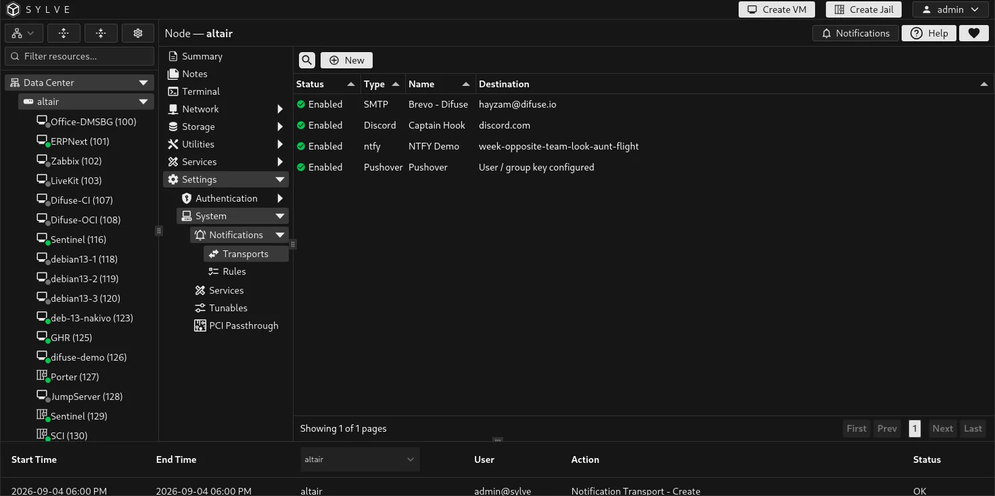
Task: Select week-opposite-team-look-aunt-flight text
Action: point(559,146)
